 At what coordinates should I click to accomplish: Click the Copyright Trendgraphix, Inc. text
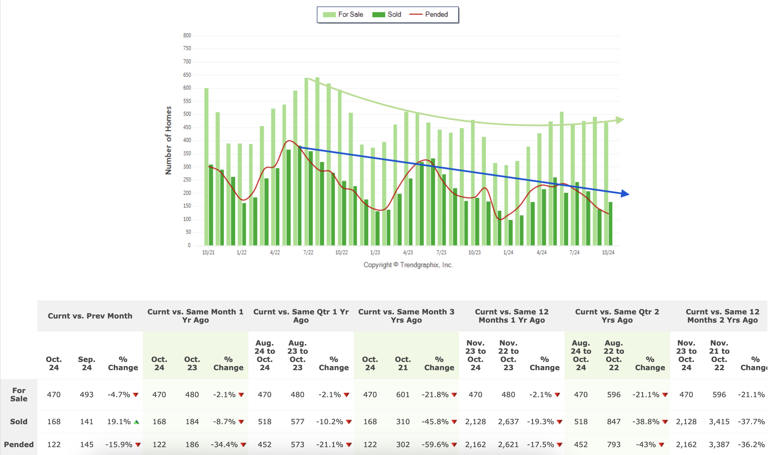click(x=408, y=265)
